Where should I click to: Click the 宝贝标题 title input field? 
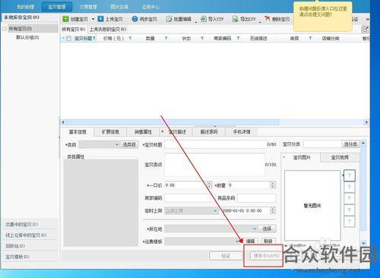(x=216, y=144)
